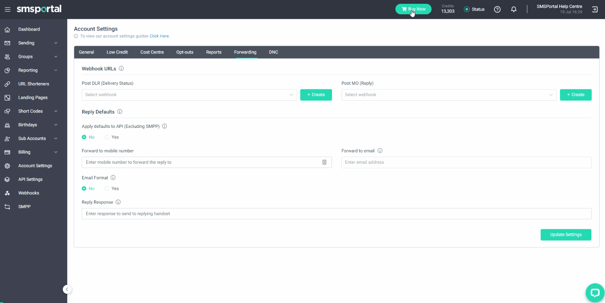Screen dimensions: 605x303
Task: Click the Groups people icon
Action: tap(7, 57)
